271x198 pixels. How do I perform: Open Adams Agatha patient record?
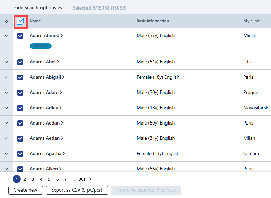pyautogui.click(x=47, y=153)
